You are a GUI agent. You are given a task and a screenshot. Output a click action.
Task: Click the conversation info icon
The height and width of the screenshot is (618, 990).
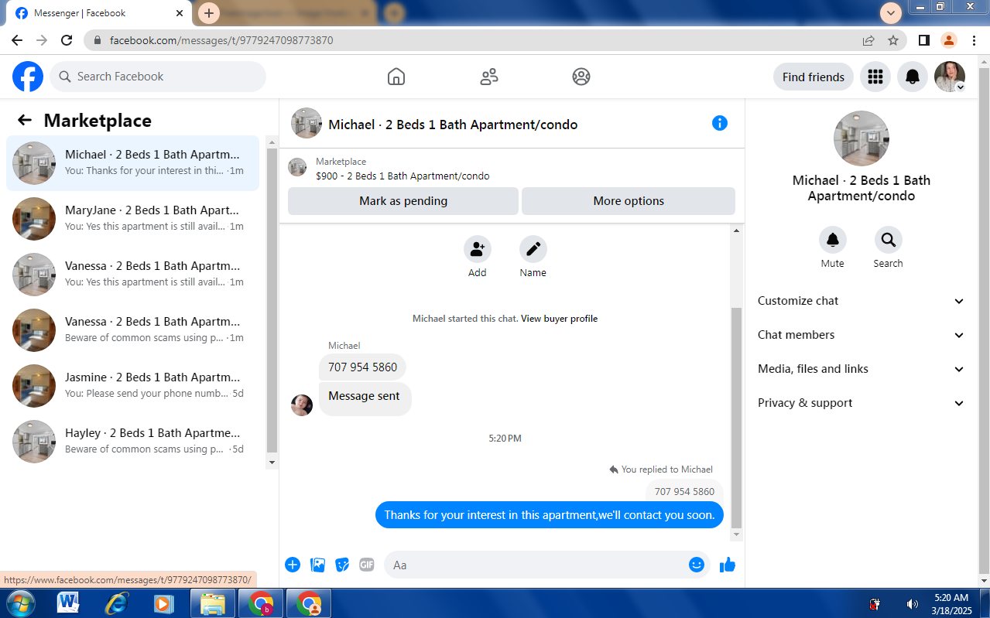[720, 123]
